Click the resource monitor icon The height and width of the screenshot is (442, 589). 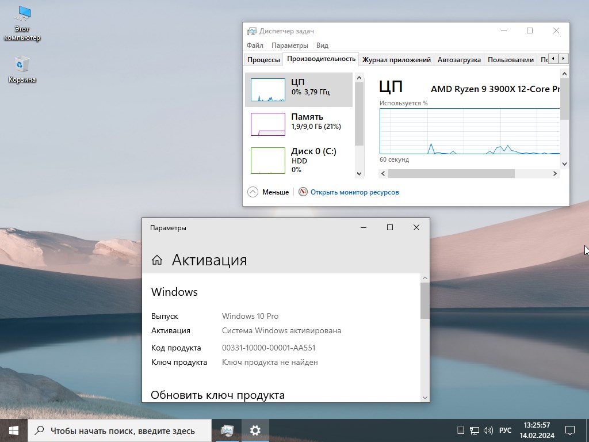click(x=303, y=192)
